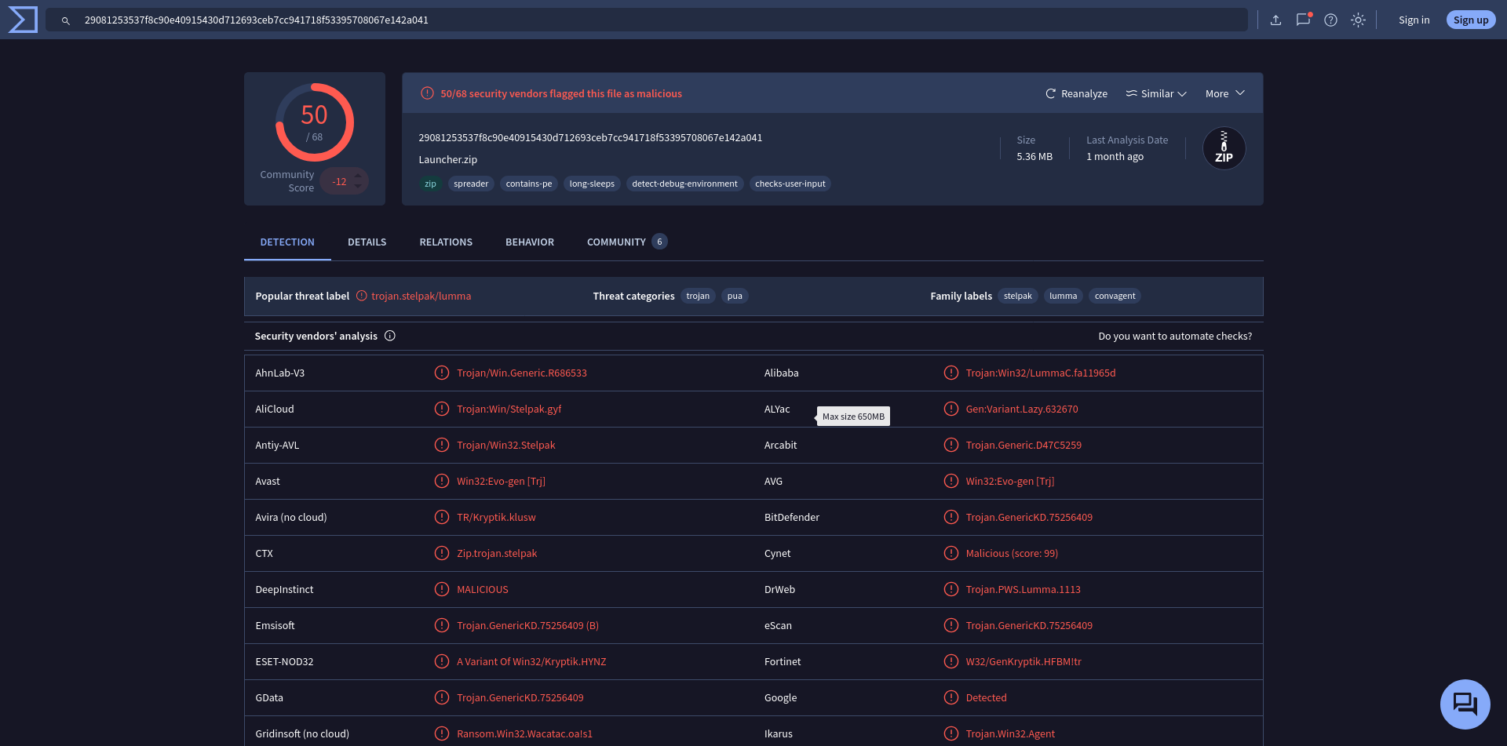Select the Detection tab
This screenshot has width=1507, height=746.
[x=287, y=242]
